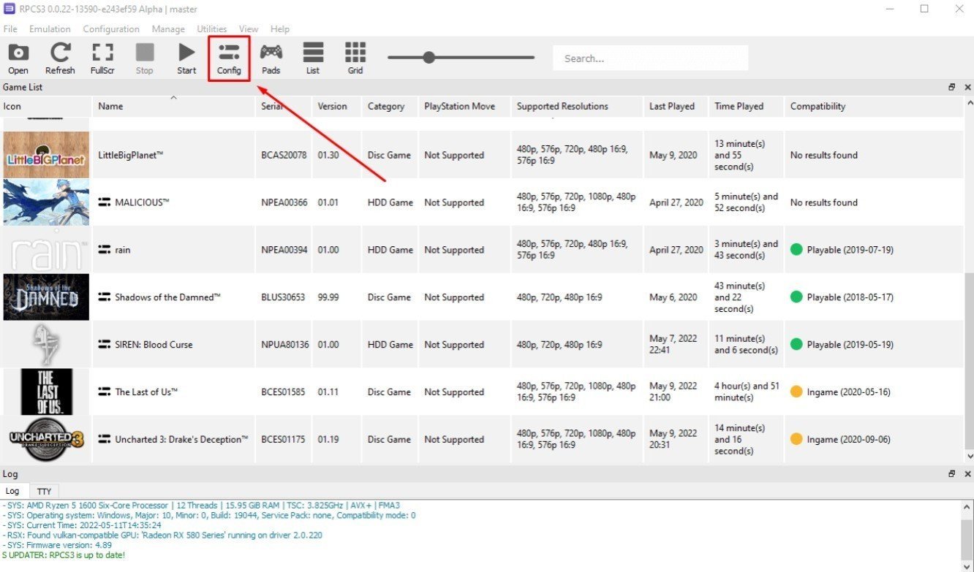Click the rain game thumbnail
Viewport: 974px width, 572px height.
coord(46,250)
